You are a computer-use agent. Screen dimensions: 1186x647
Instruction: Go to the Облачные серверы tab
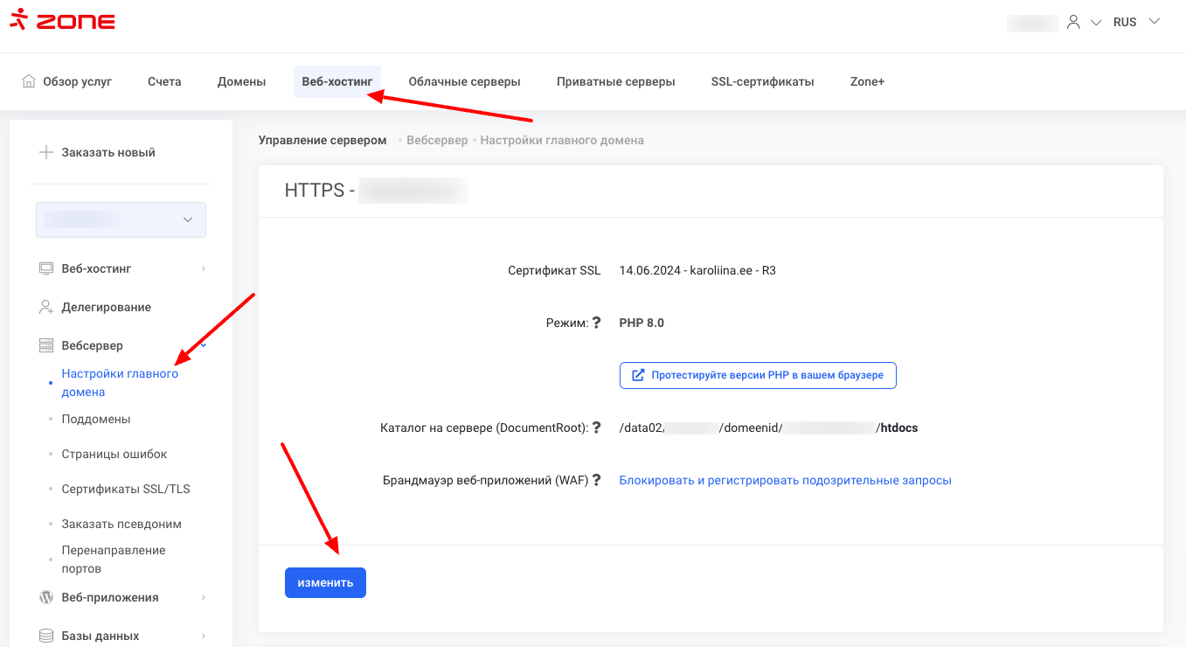[x=464, y=81]
